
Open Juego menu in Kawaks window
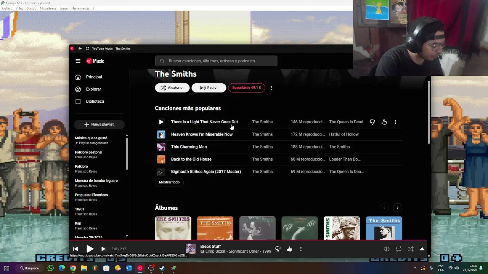[x=64, y=8]
